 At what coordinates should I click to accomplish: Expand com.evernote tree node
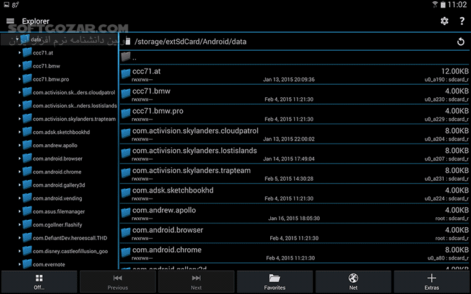tap(20, 264)
